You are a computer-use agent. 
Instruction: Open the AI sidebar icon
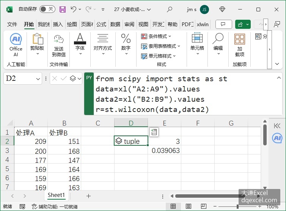(x=277, y=138)
